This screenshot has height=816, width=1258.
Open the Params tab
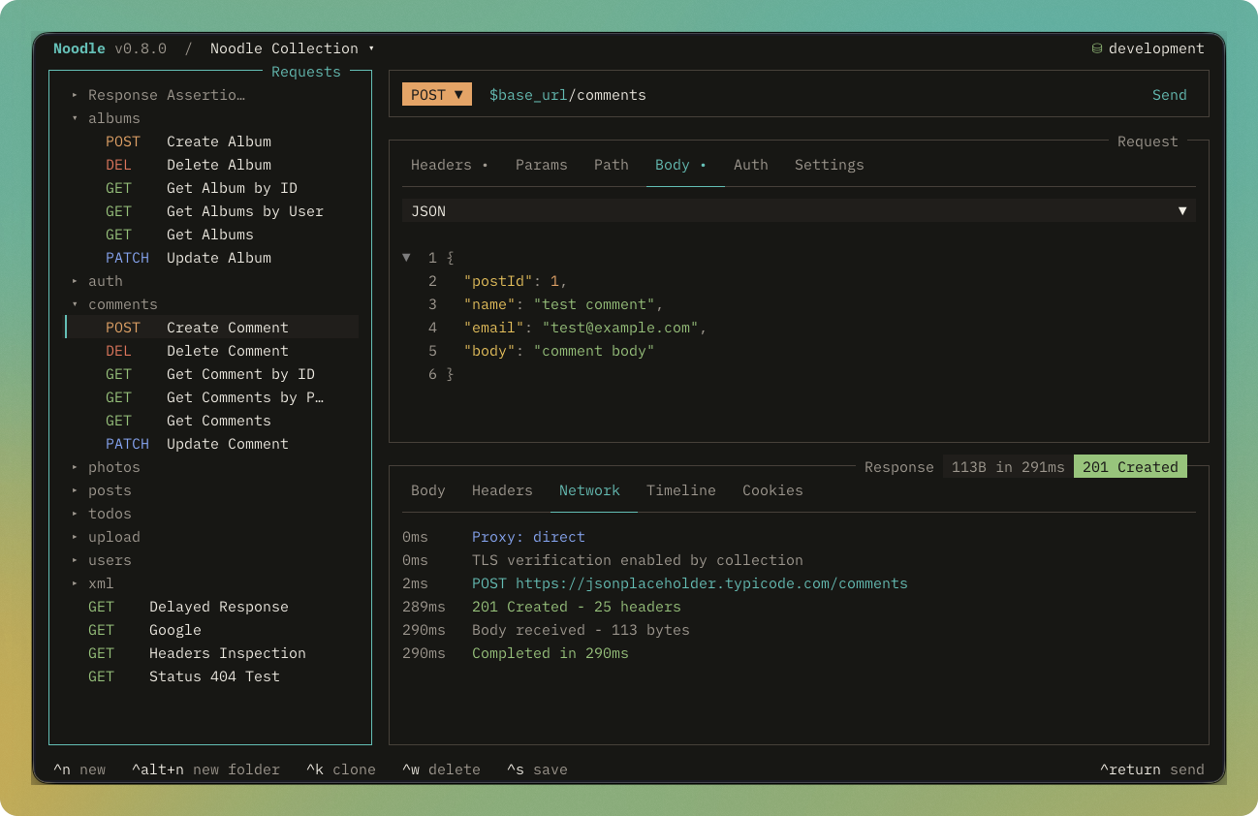click(x=542, y=165)
